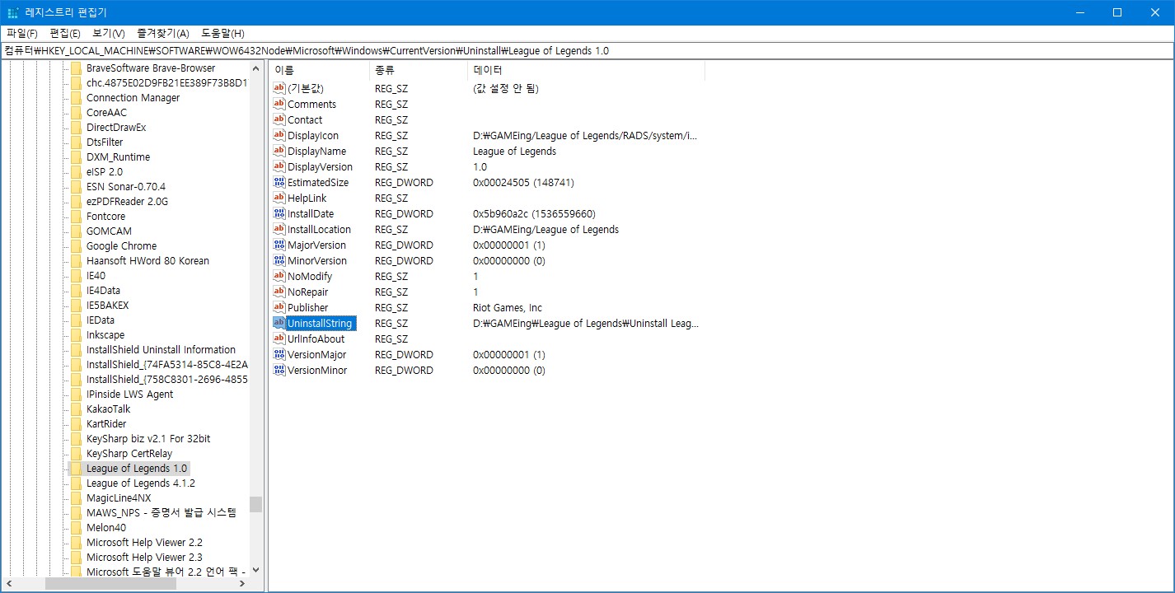Screen dimensions: 1175x593
Task: Select the Connection Manager key
Action: (133, 97)
